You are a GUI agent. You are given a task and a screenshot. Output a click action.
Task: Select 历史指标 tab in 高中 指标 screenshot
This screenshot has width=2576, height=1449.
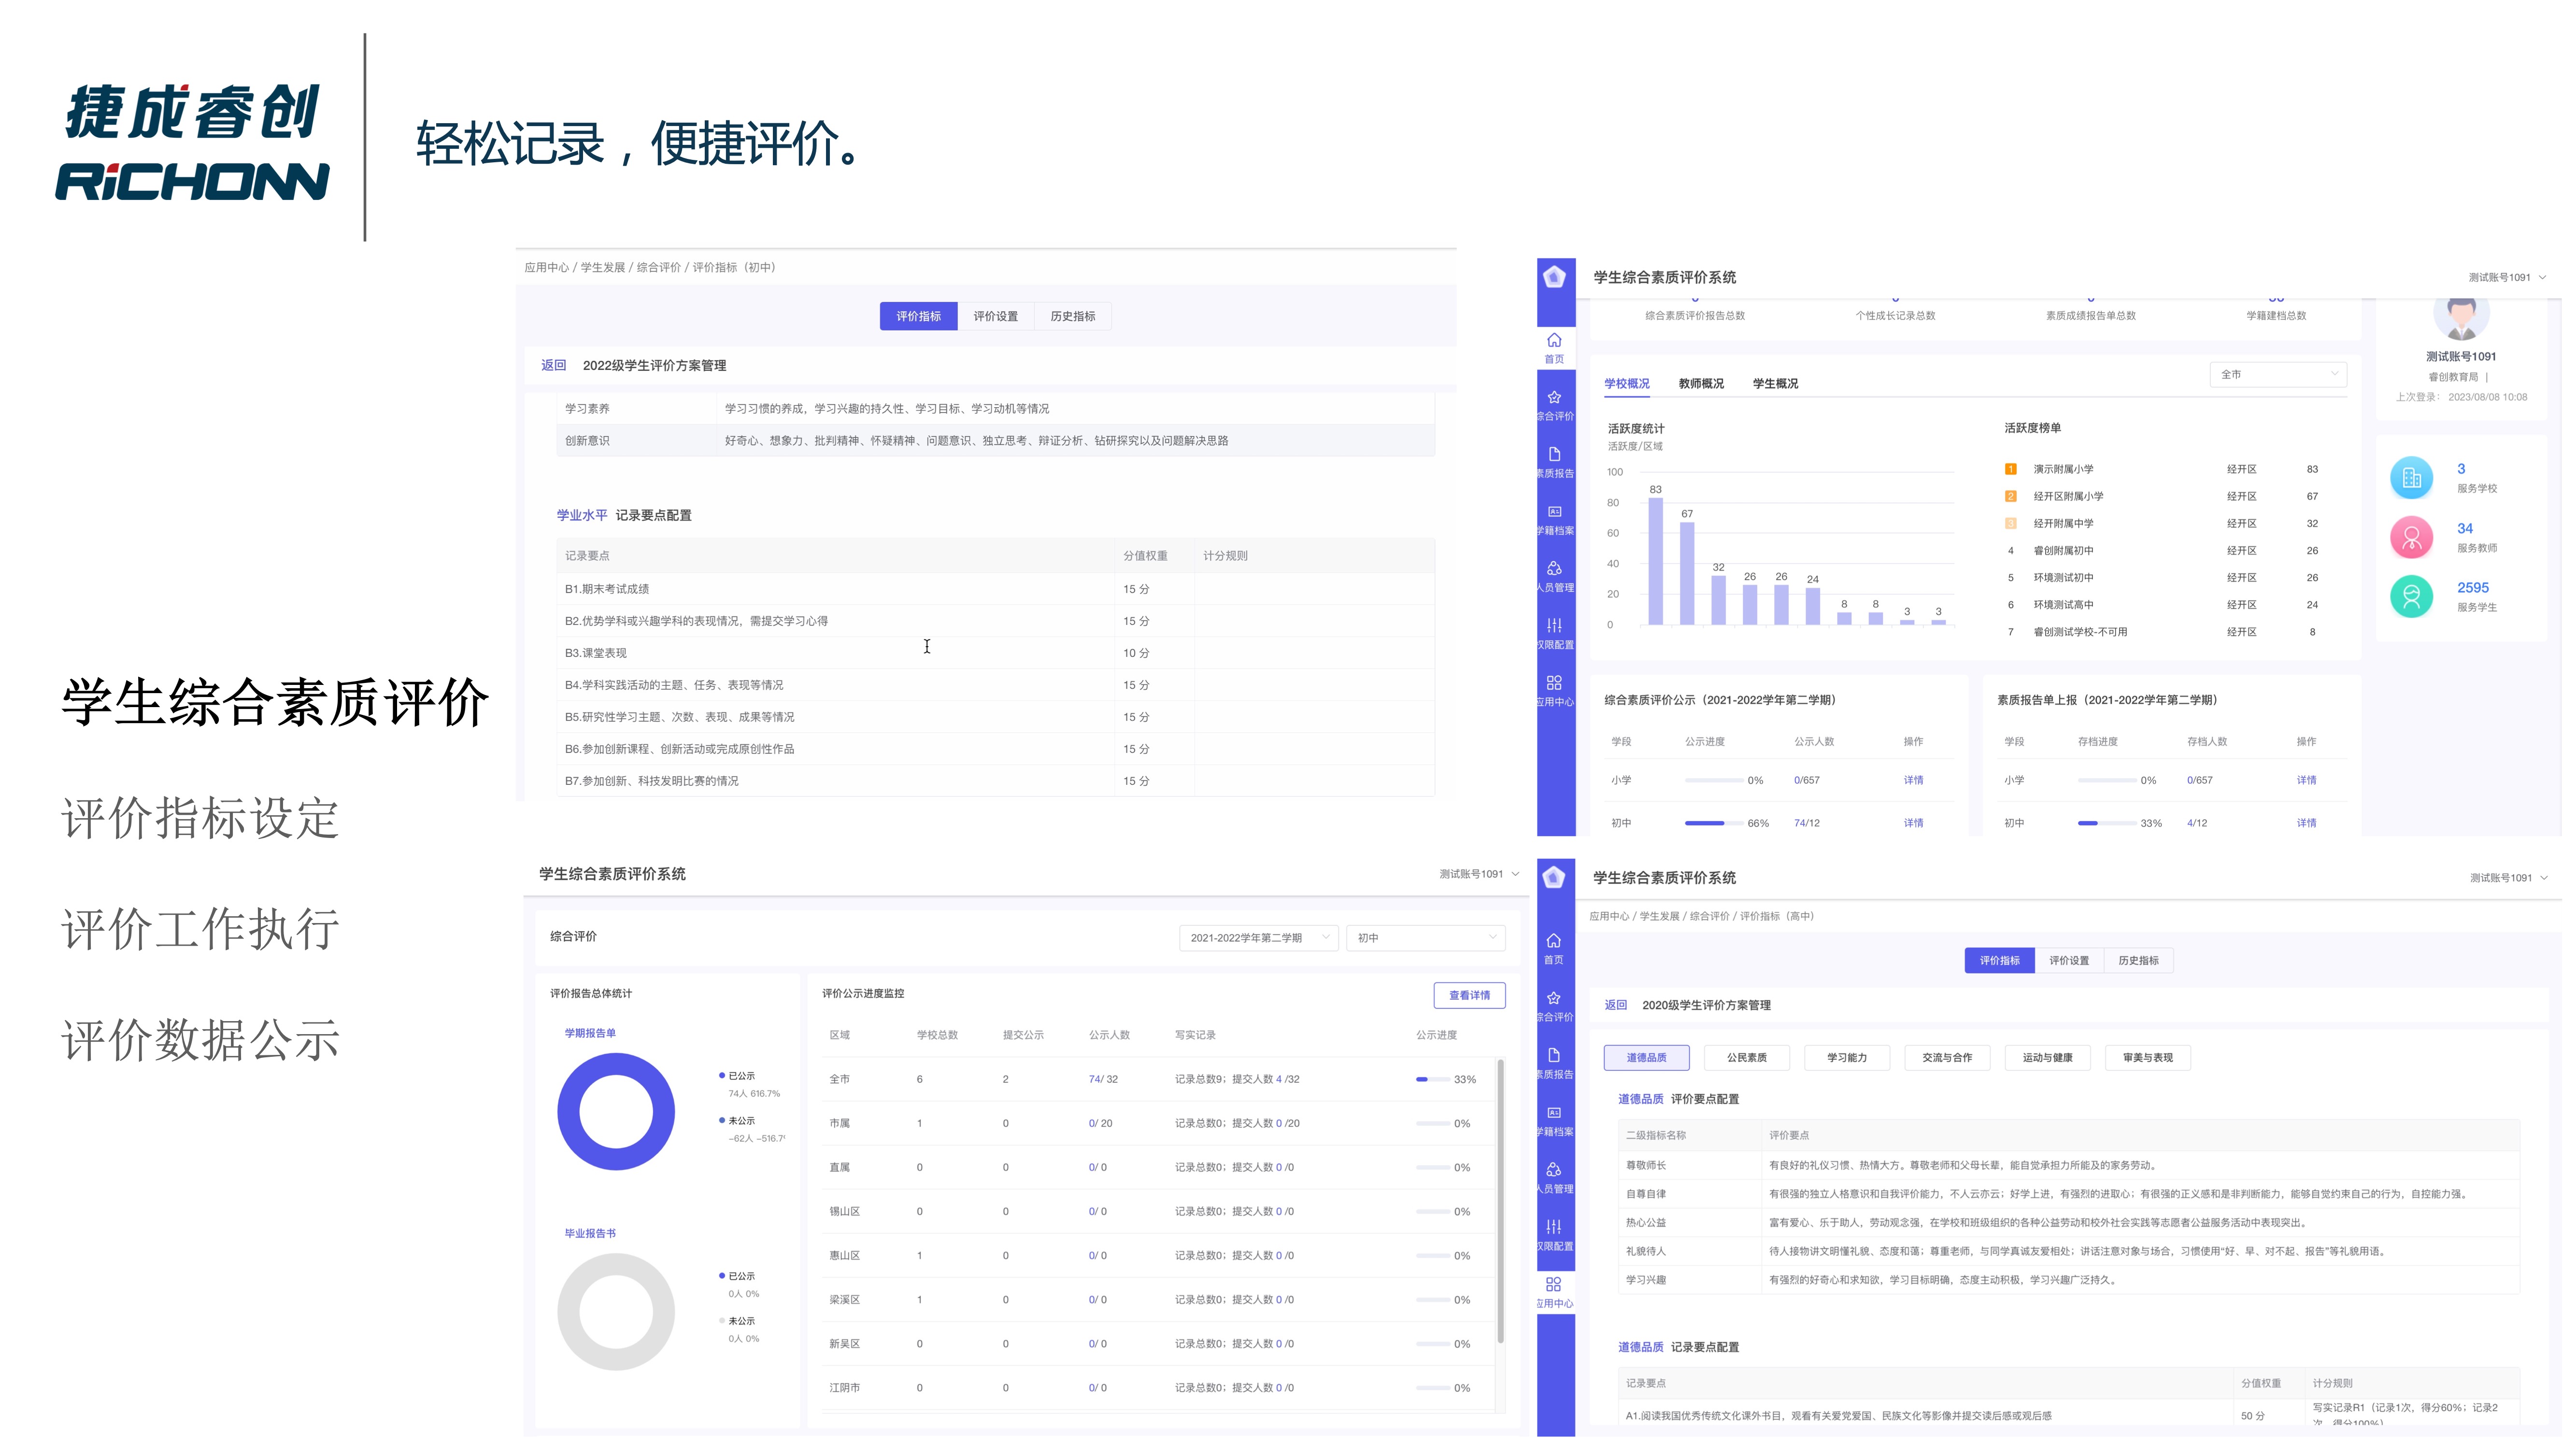tap(2138, 961)
